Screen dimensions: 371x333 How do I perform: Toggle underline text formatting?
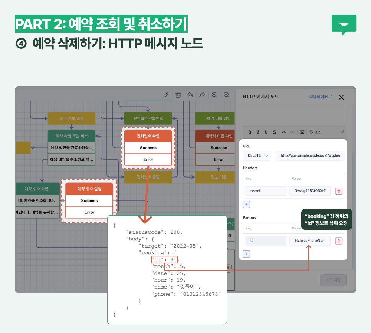[266, 132]
